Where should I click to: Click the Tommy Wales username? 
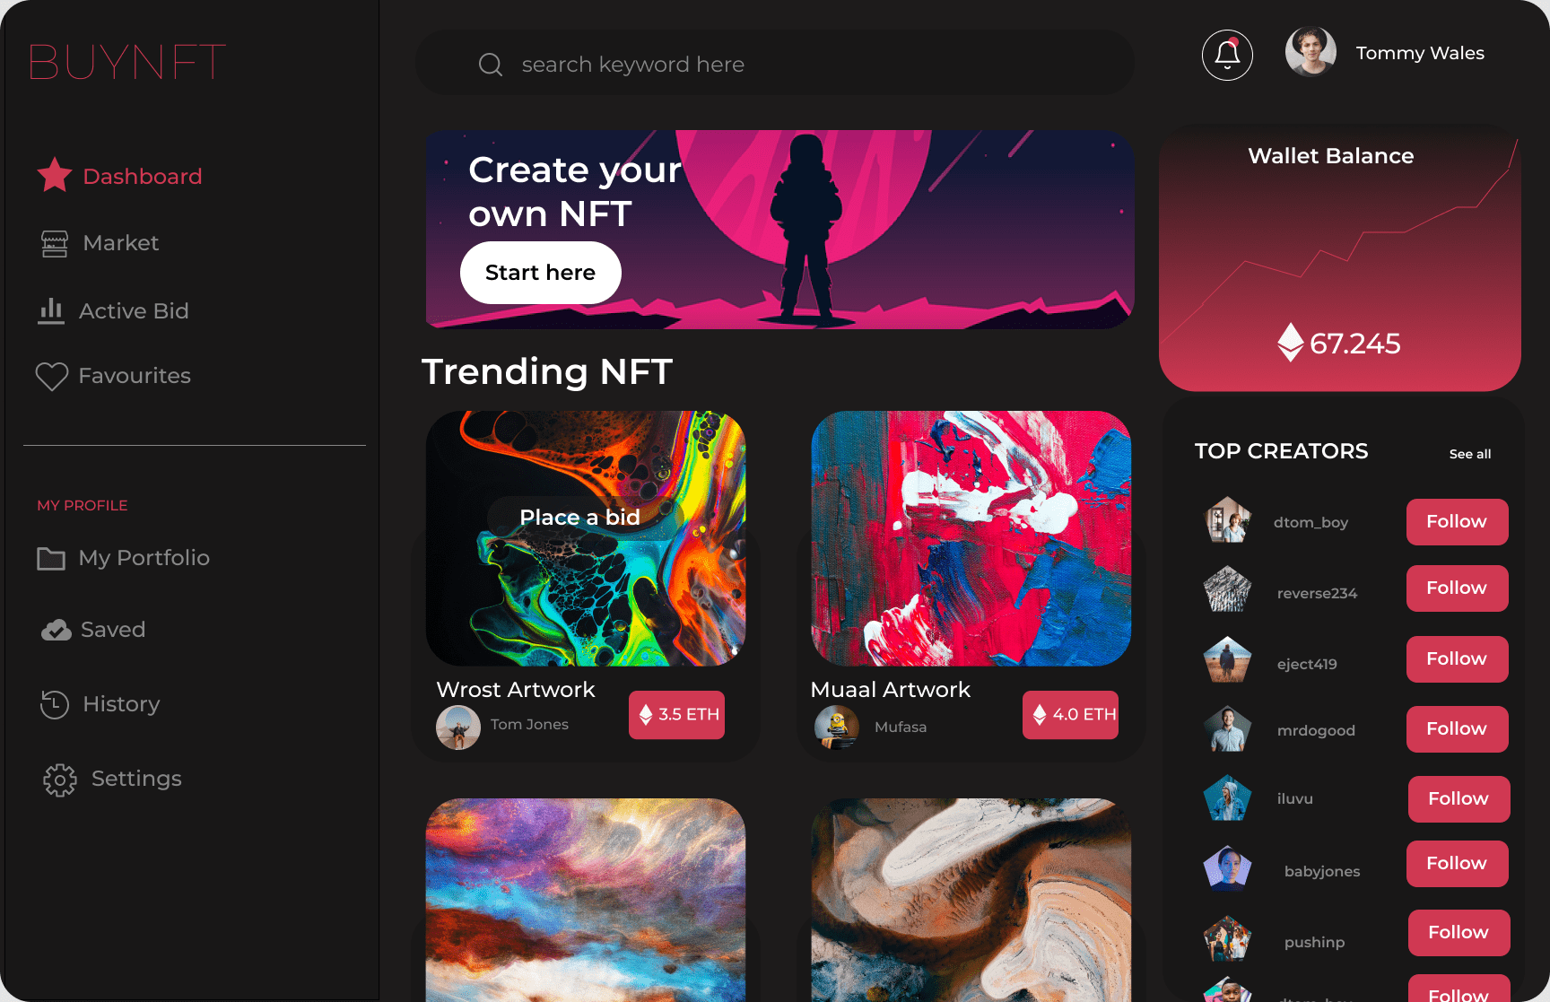[x=1420, y=53]
